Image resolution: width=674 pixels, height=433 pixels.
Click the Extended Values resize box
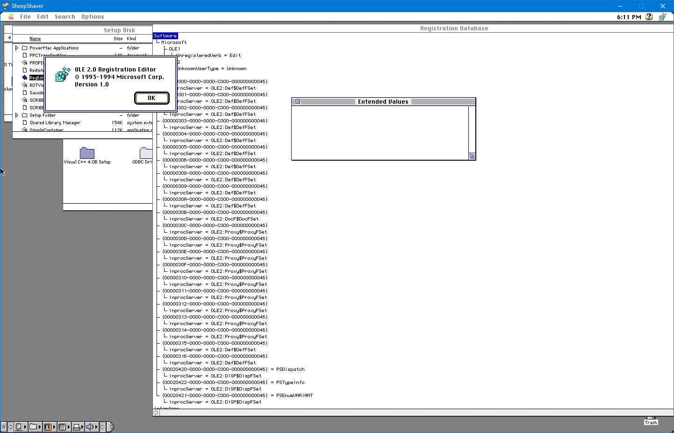tap(472, 156)
